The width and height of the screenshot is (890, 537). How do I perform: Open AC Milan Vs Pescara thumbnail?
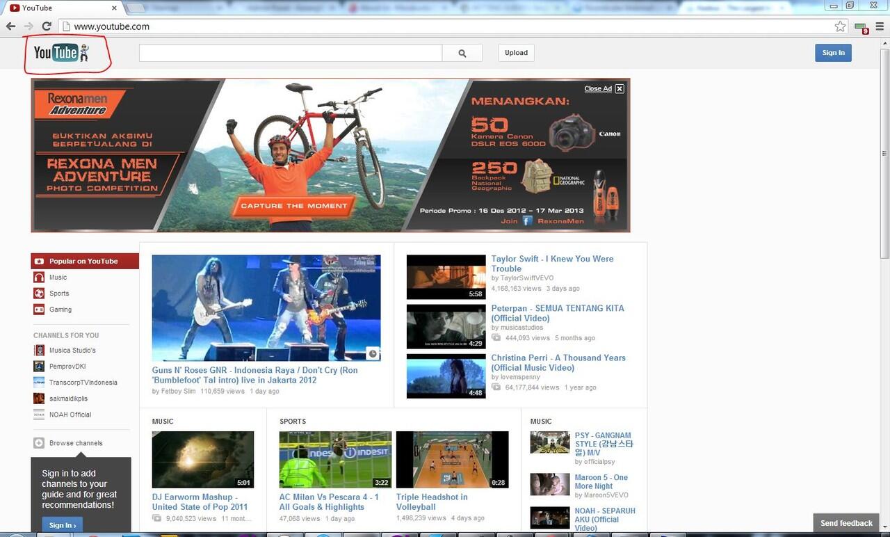tap(335, 460)
